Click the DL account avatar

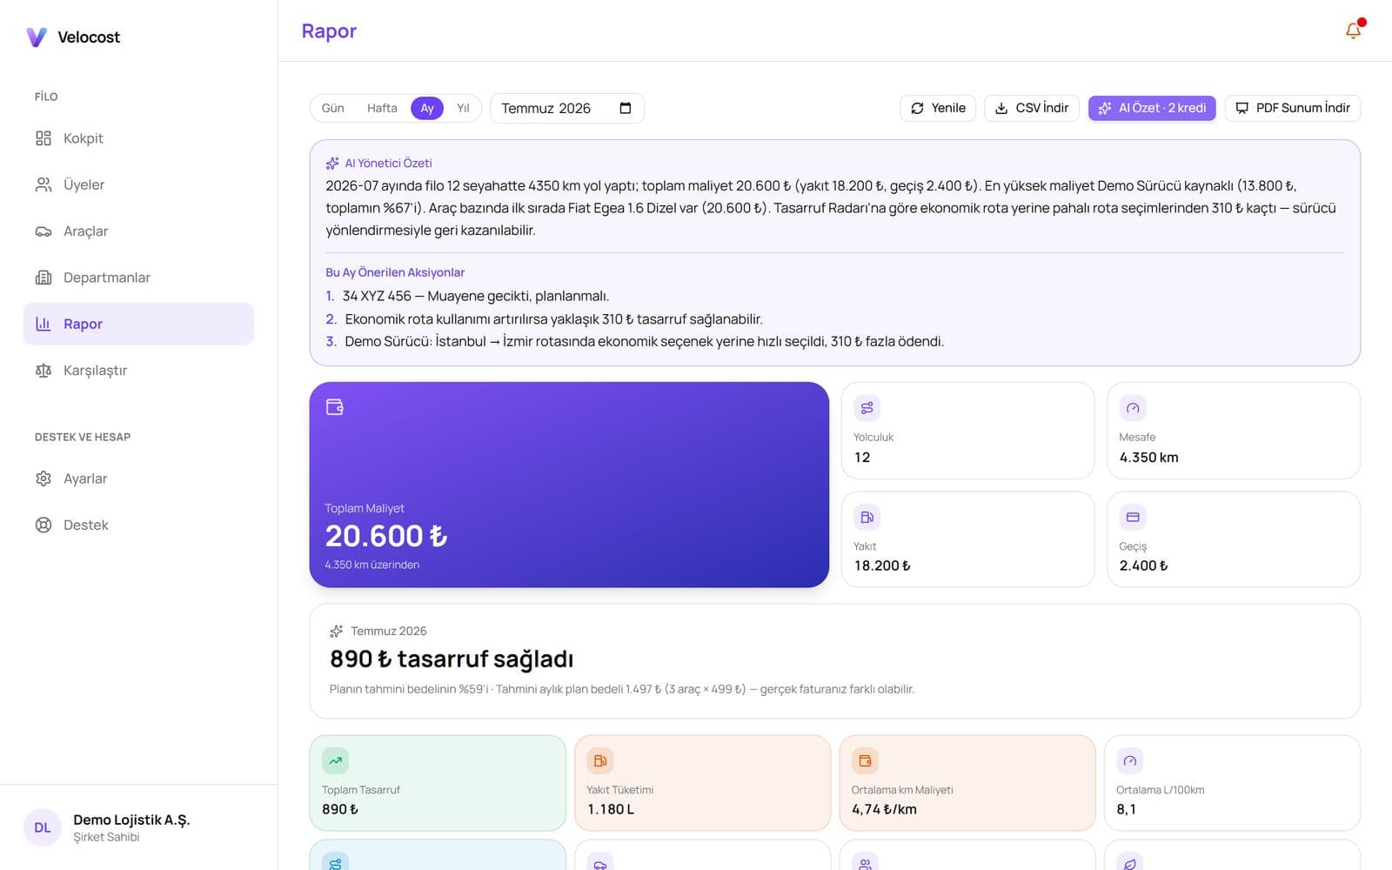click(42, 827)
